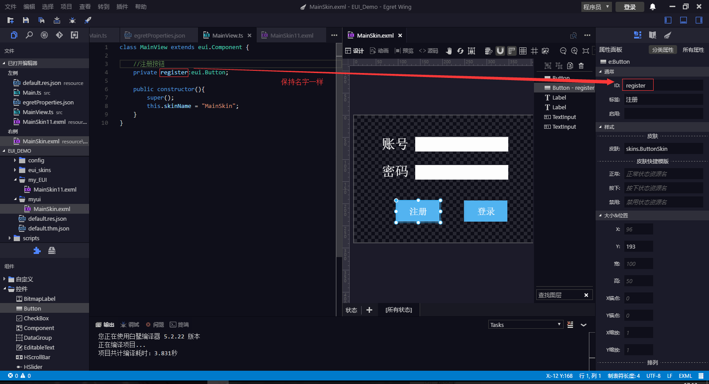This screenshot has height=384, width=709.
Task: Collapse the my_EUI folder
Action: point(15,180)
